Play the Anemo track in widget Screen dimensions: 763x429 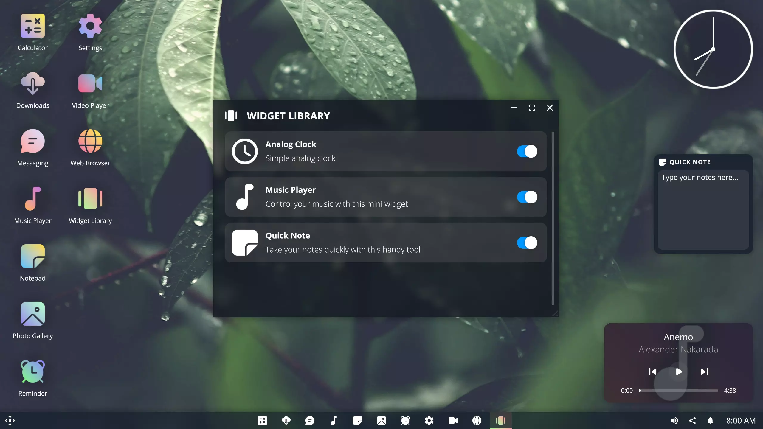(679, 372)
